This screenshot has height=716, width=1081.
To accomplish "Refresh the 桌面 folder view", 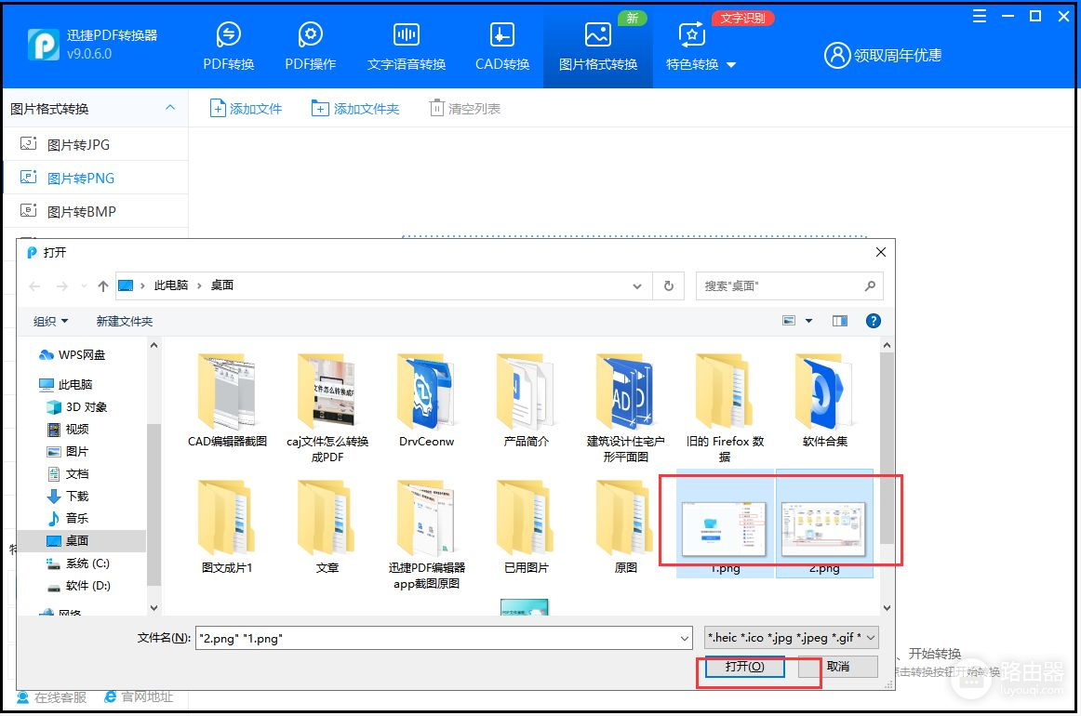I will (x=669, y=286).
